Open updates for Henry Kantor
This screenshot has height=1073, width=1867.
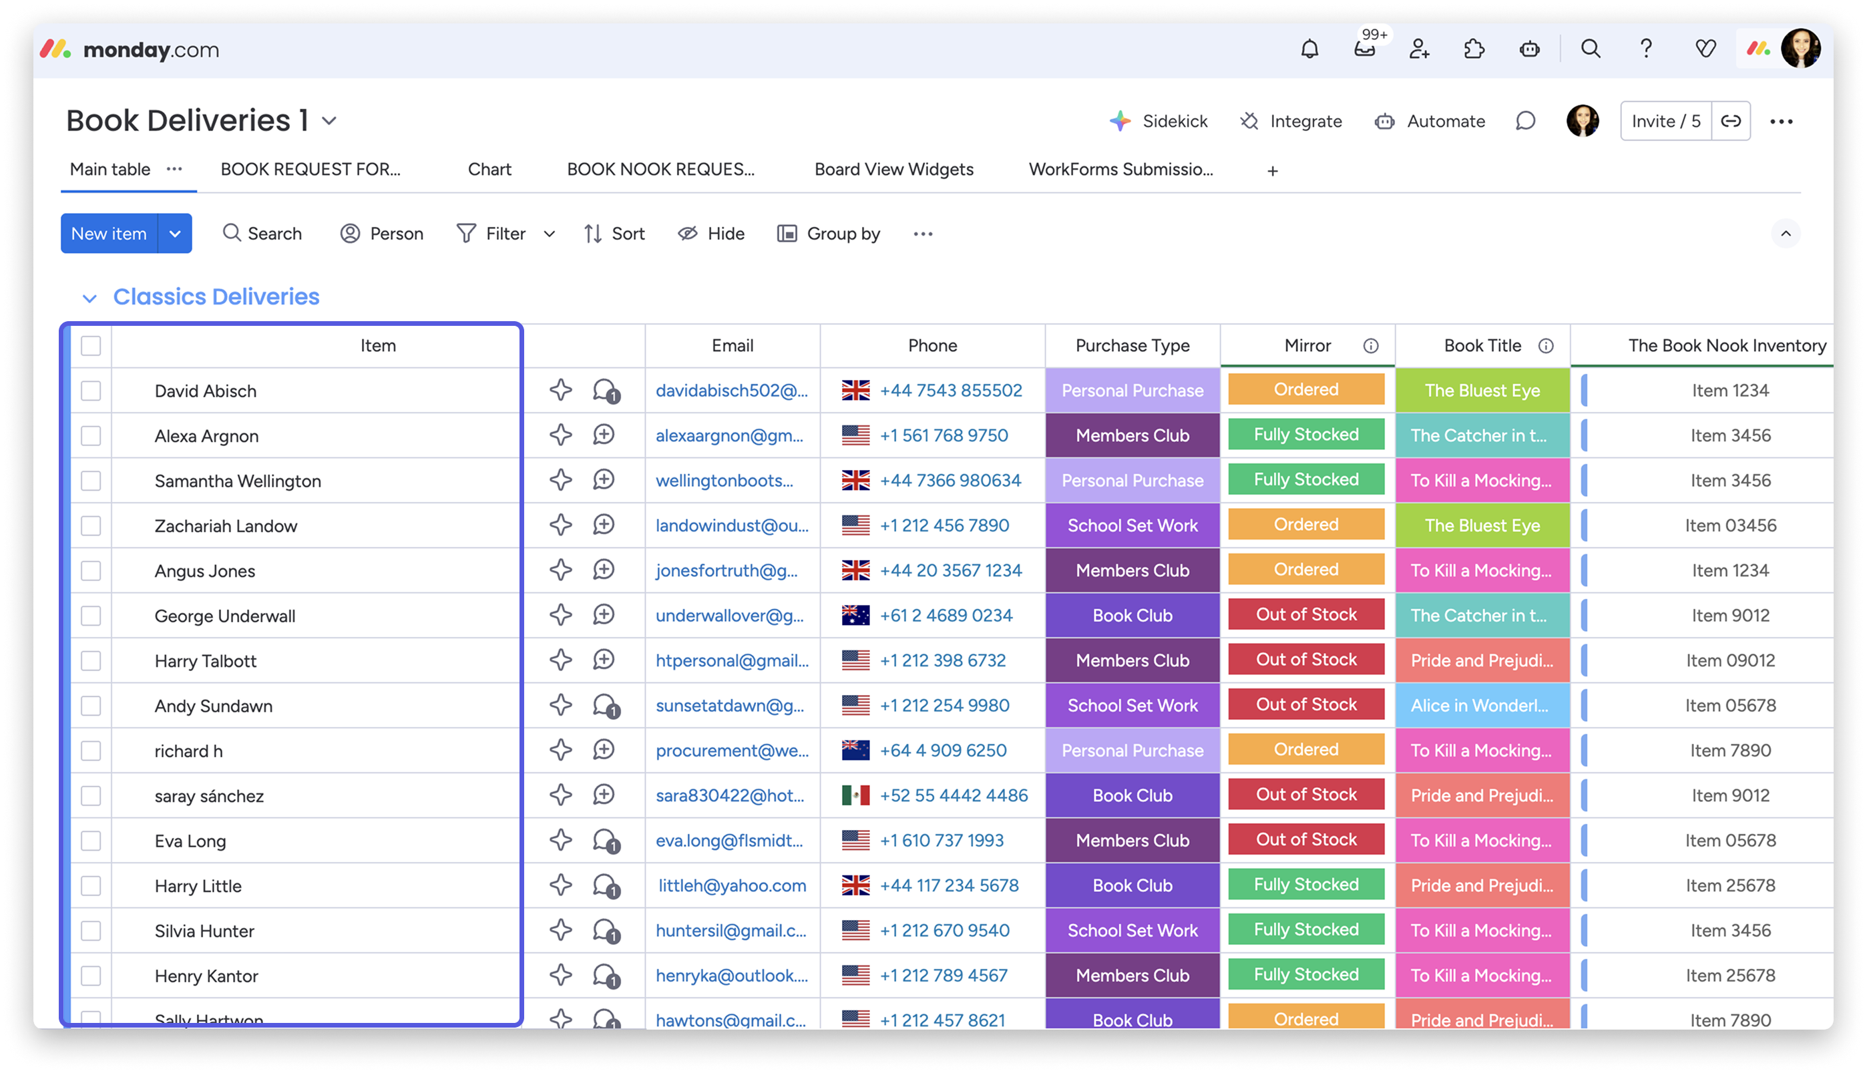pos(606,975)
